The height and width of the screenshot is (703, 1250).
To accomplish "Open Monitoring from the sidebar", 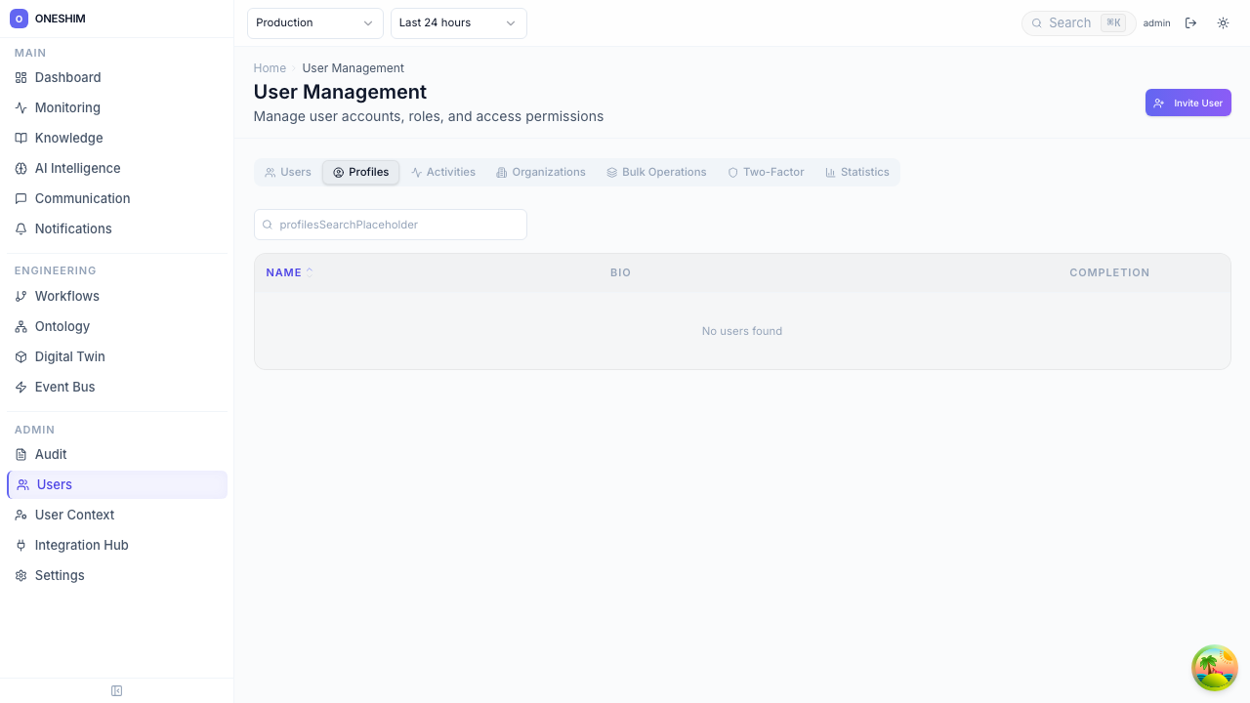I will (x=66, y=107).
